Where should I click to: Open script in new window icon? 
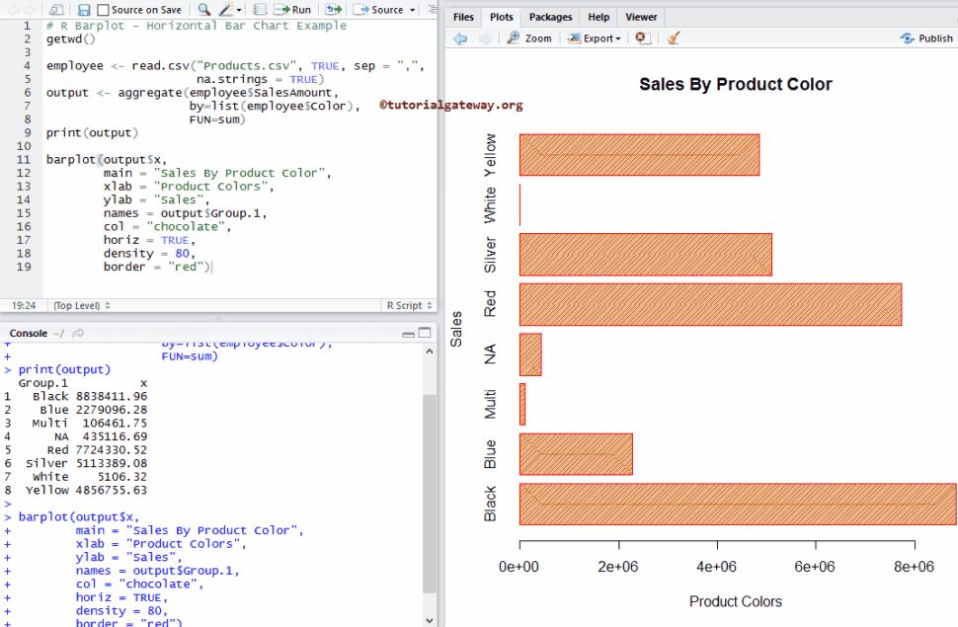[54, 9]
